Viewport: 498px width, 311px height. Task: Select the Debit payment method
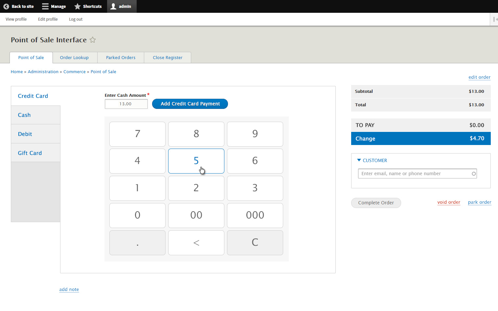coord(25,134)
